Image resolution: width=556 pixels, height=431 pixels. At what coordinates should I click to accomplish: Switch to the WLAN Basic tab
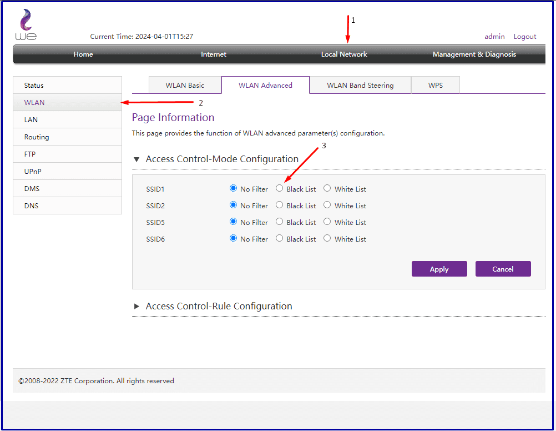185,86
